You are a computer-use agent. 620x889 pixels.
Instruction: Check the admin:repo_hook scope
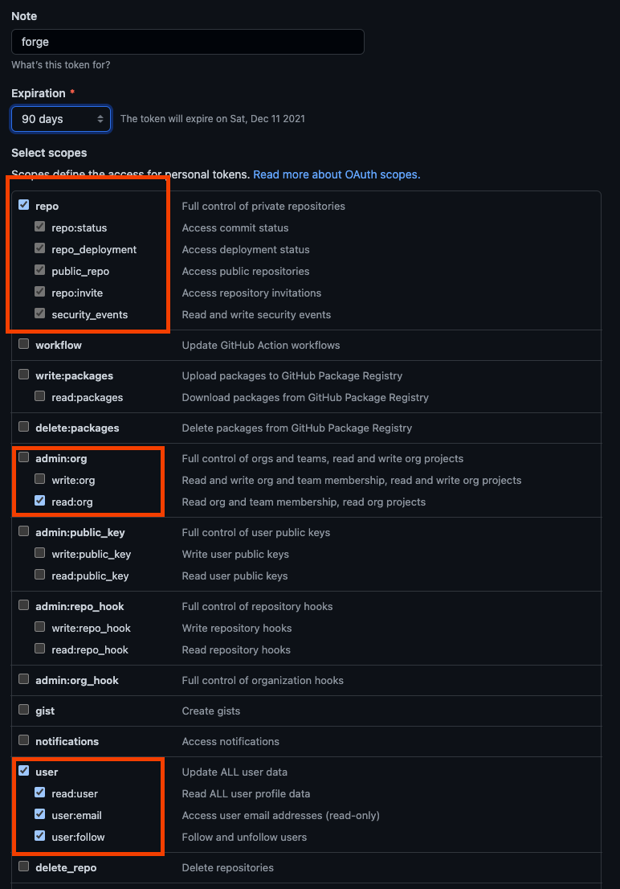pos(24,605)
